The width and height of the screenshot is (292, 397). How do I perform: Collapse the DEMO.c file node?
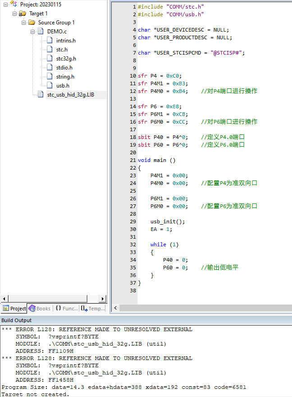point(32,32)
